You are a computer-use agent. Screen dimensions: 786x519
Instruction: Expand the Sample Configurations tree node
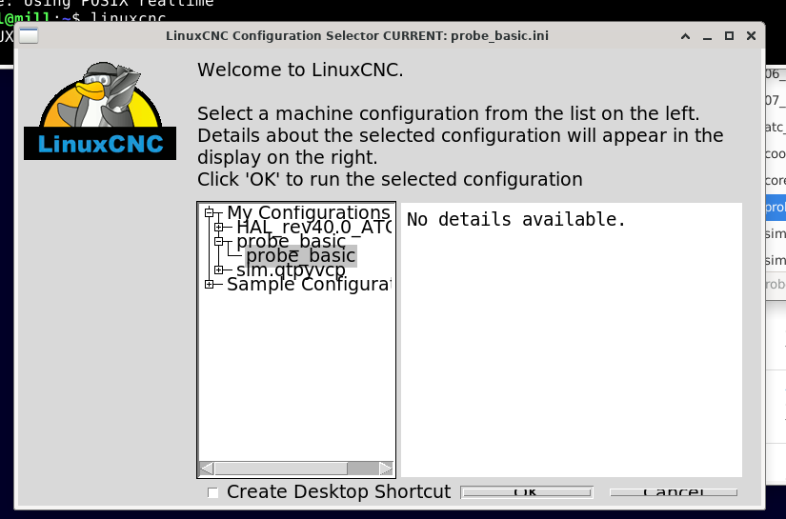coord(210,284)
